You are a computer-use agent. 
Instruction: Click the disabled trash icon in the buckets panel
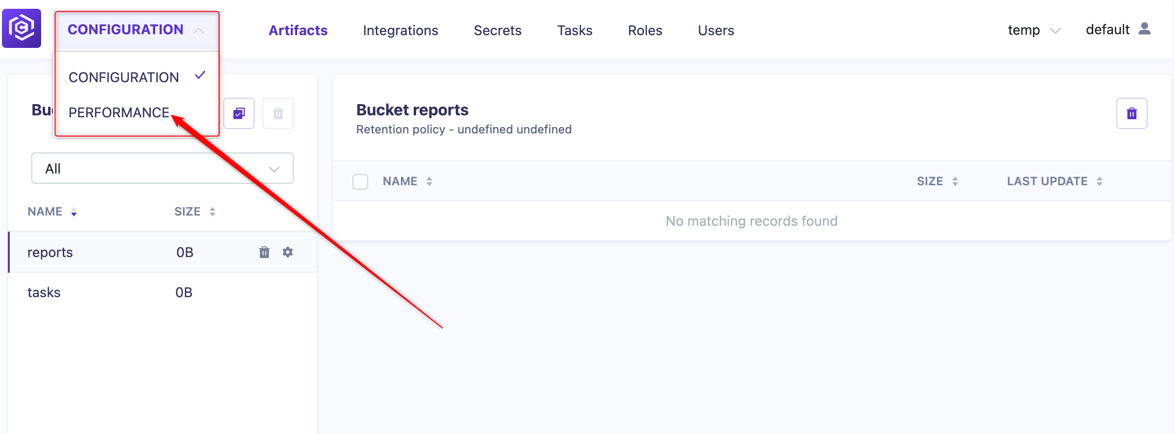[278, 113]
